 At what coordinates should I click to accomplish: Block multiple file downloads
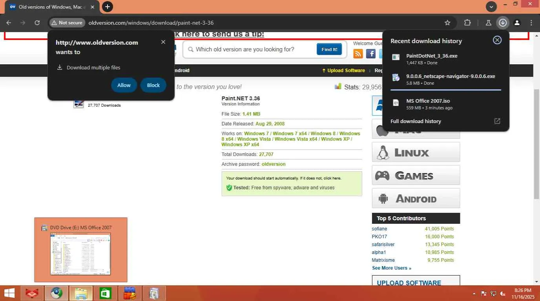click(153, 85)
